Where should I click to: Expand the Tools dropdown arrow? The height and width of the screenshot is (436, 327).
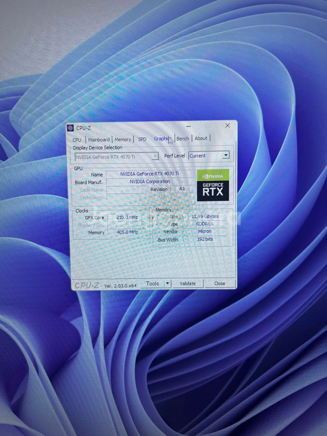coord(167,284)
